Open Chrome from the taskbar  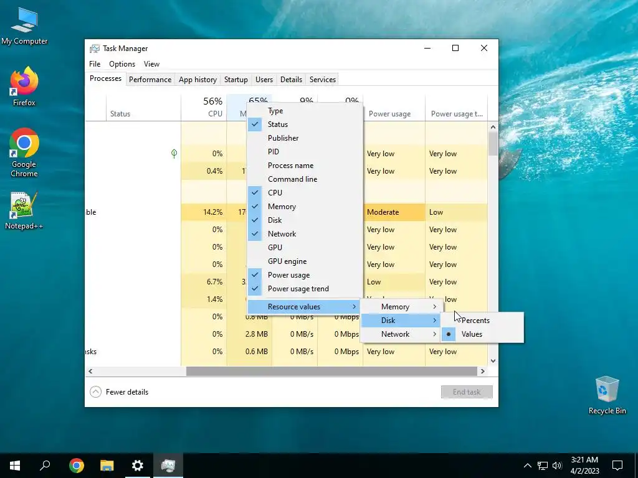click(77, 466)
